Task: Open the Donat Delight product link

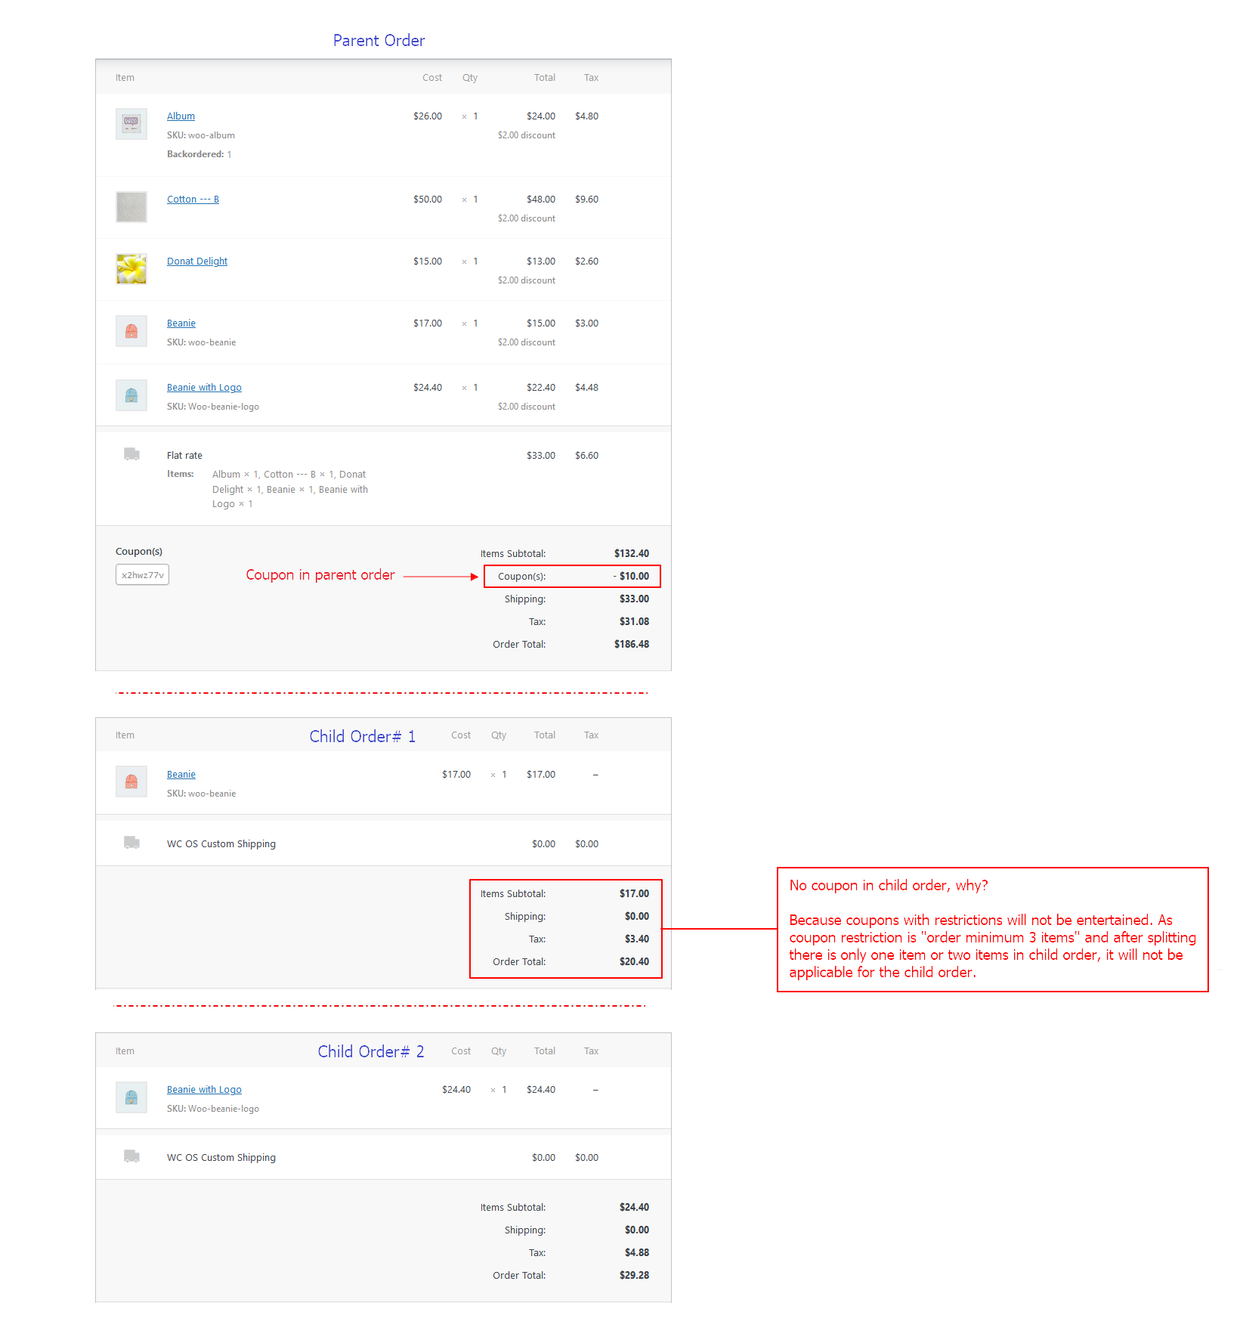Action: pos(197,261)
